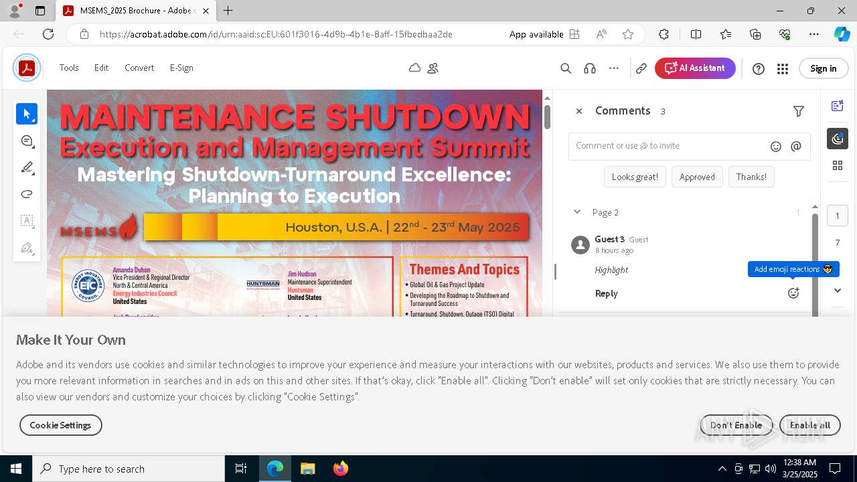
Task: Open the cloud storage status icon
Action: click(414, 68)
